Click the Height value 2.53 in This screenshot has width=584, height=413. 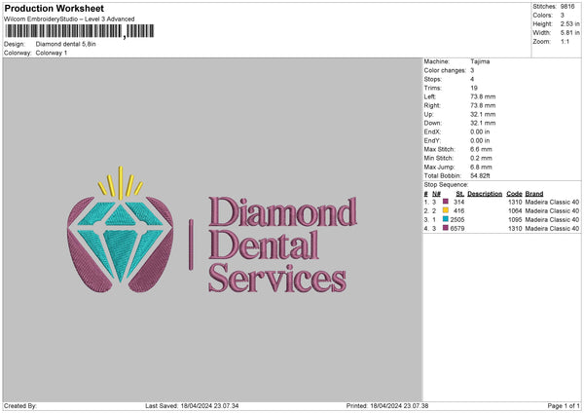pyautogui.click(x=569, y=23)
